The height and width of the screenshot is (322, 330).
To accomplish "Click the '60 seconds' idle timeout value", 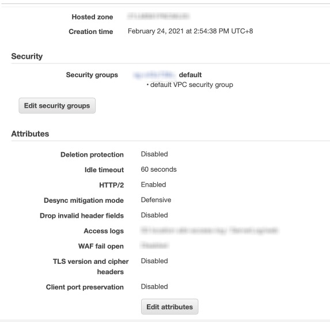I will (159, 169).
